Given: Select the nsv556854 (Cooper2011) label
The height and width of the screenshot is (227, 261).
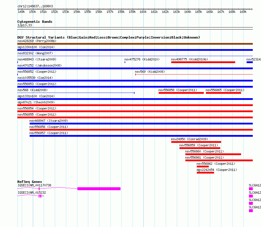Looking at the screenshot, I should coord(37,108).
